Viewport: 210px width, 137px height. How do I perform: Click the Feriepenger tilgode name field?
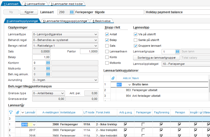pyautogui.click(x=109, y=12)
